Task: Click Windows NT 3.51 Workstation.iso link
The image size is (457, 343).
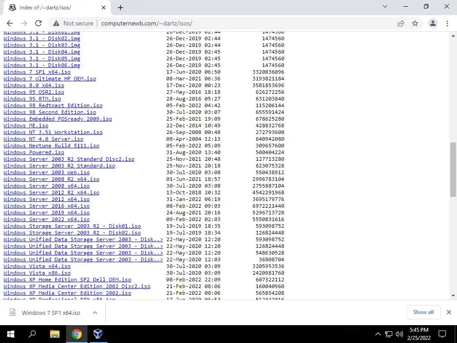Action: (x=53, y=132)
